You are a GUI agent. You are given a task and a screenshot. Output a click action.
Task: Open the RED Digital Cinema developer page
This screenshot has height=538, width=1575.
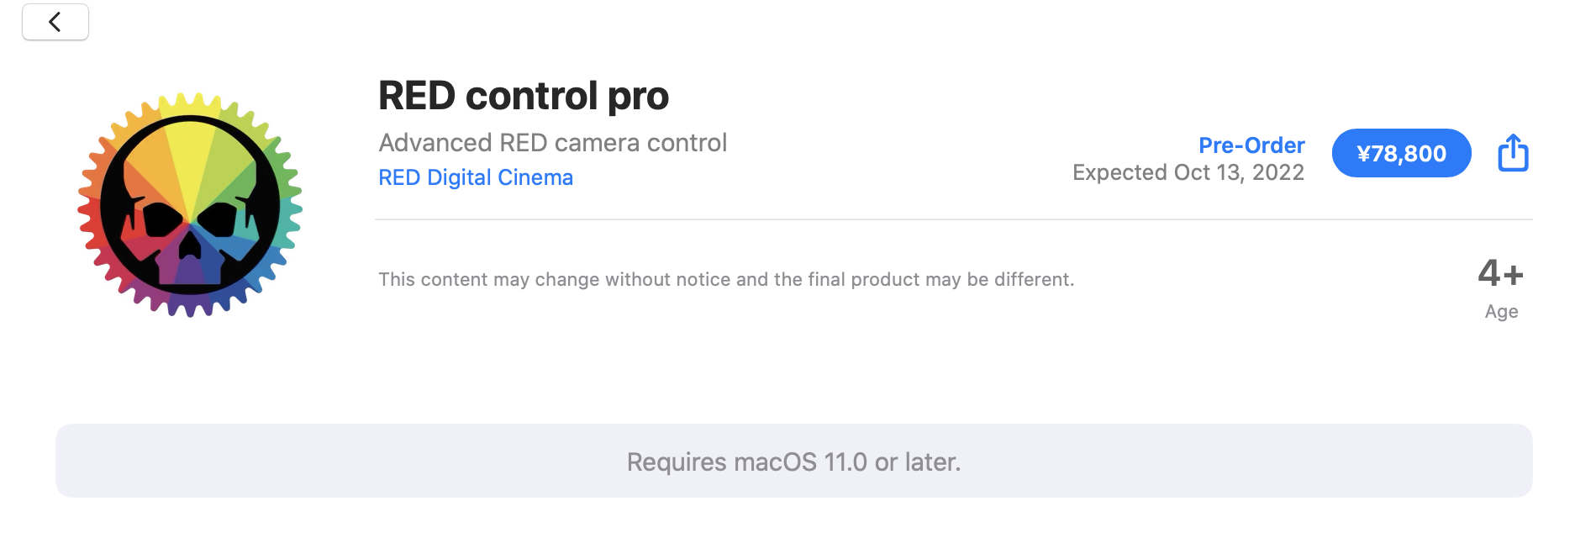pos(476,177)
